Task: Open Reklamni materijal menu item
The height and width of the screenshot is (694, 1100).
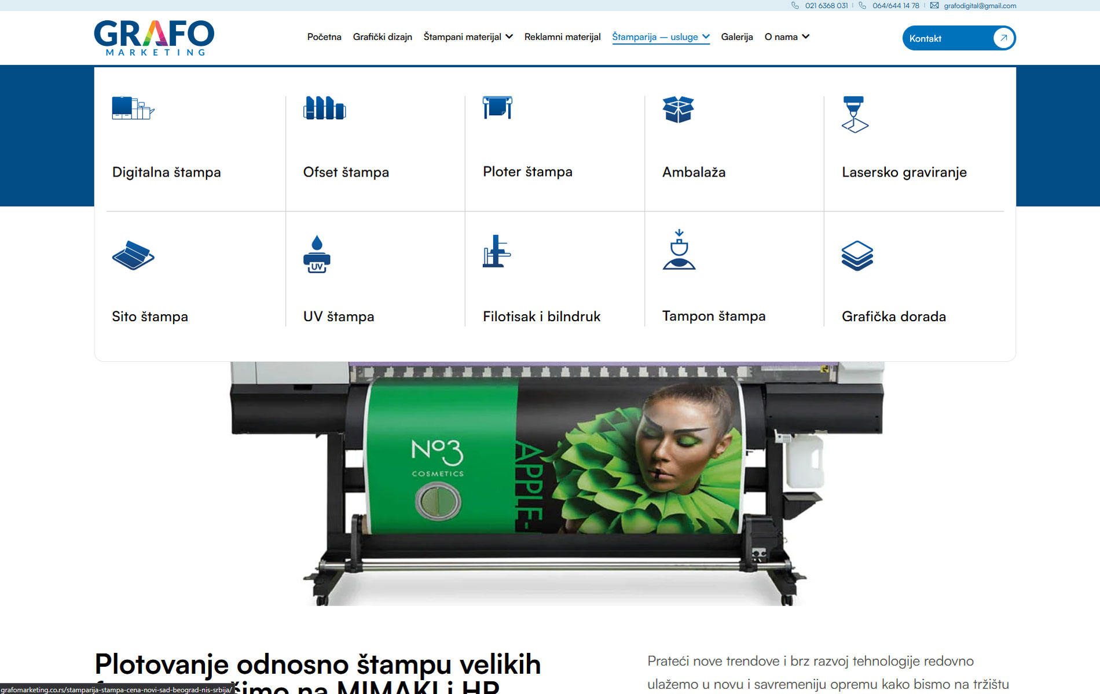Action: [562, 37]
